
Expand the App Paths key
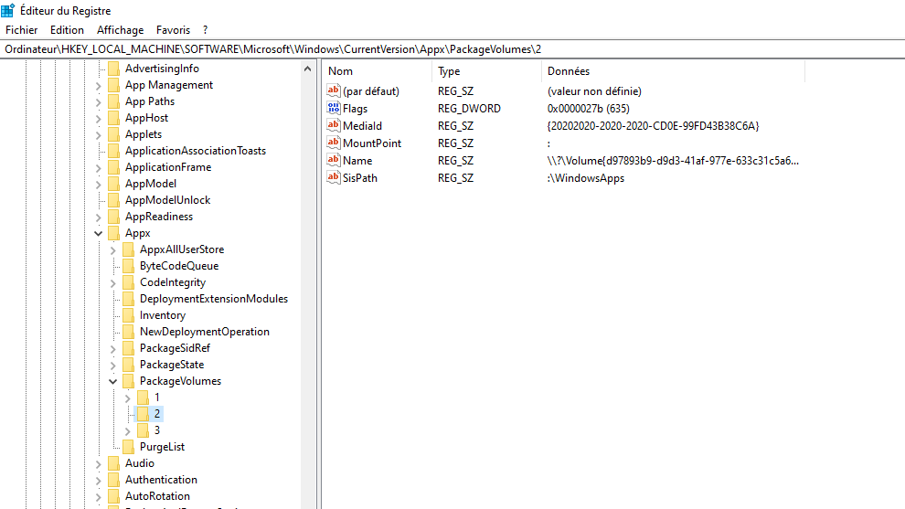point(98,102)
